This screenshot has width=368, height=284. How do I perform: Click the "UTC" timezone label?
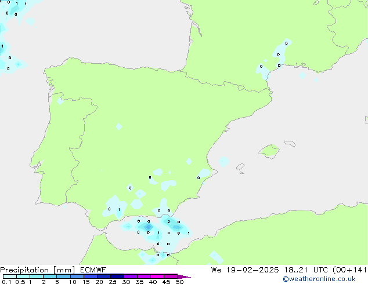(320, 270)
